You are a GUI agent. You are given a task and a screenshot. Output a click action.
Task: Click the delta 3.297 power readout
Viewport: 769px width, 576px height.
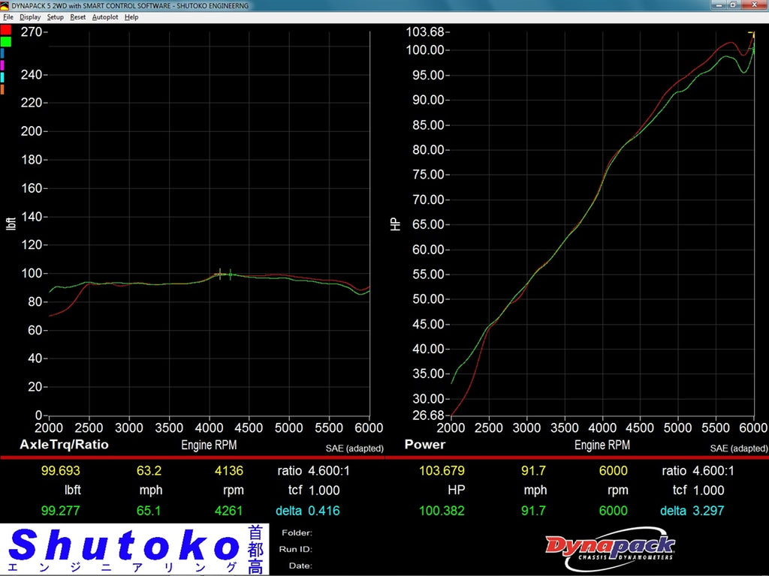tap(692, 511)
